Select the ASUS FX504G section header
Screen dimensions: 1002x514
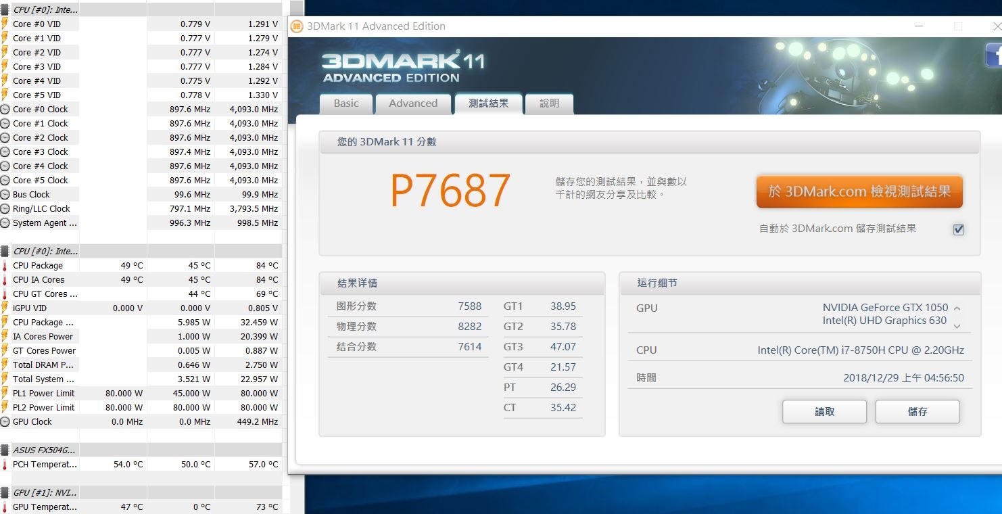click(x=141, y=450)
